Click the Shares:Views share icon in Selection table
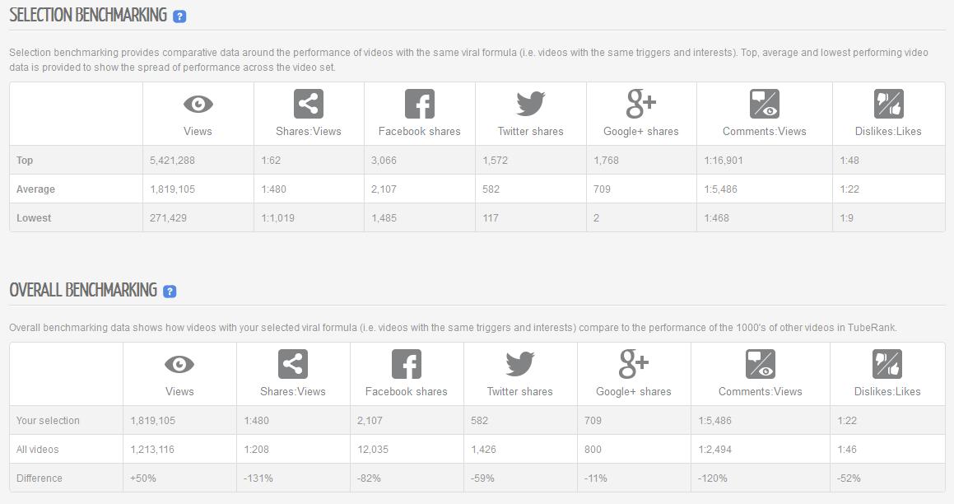 [x=309, y=104]
